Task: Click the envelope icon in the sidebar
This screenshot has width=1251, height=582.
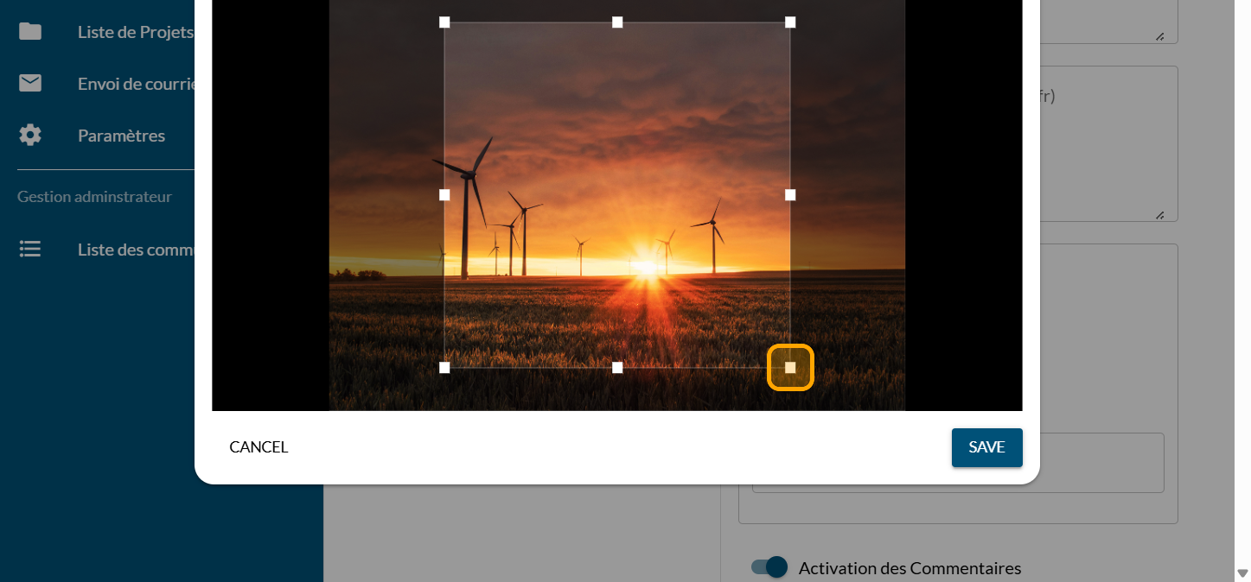Action: pyautogui.click(x=30, y=84)
